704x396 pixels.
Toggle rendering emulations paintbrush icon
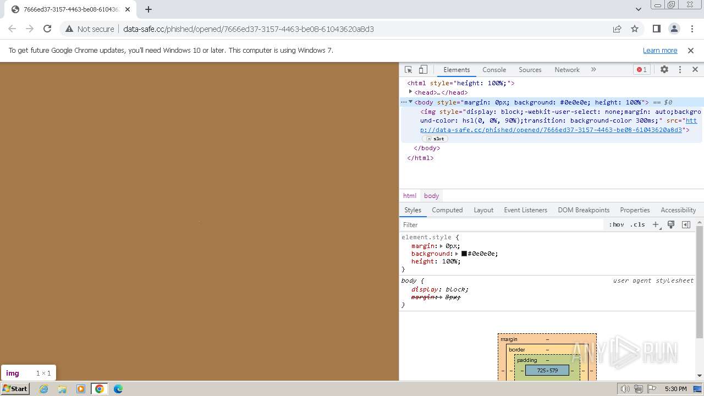point(671,224)
